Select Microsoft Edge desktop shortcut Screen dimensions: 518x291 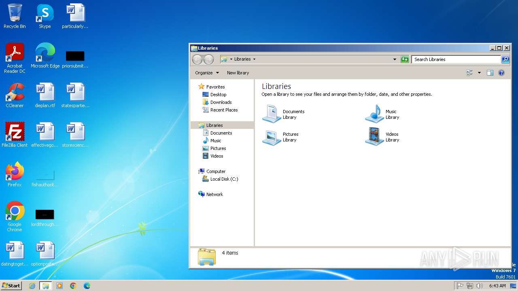tap(45, 56)
